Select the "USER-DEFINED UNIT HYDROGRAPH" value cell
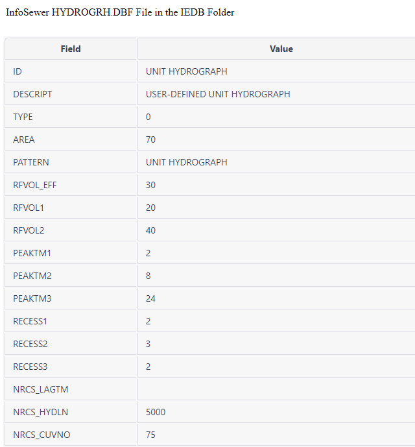This screenshot has width=415, height=447. click(x=218, y=94)
